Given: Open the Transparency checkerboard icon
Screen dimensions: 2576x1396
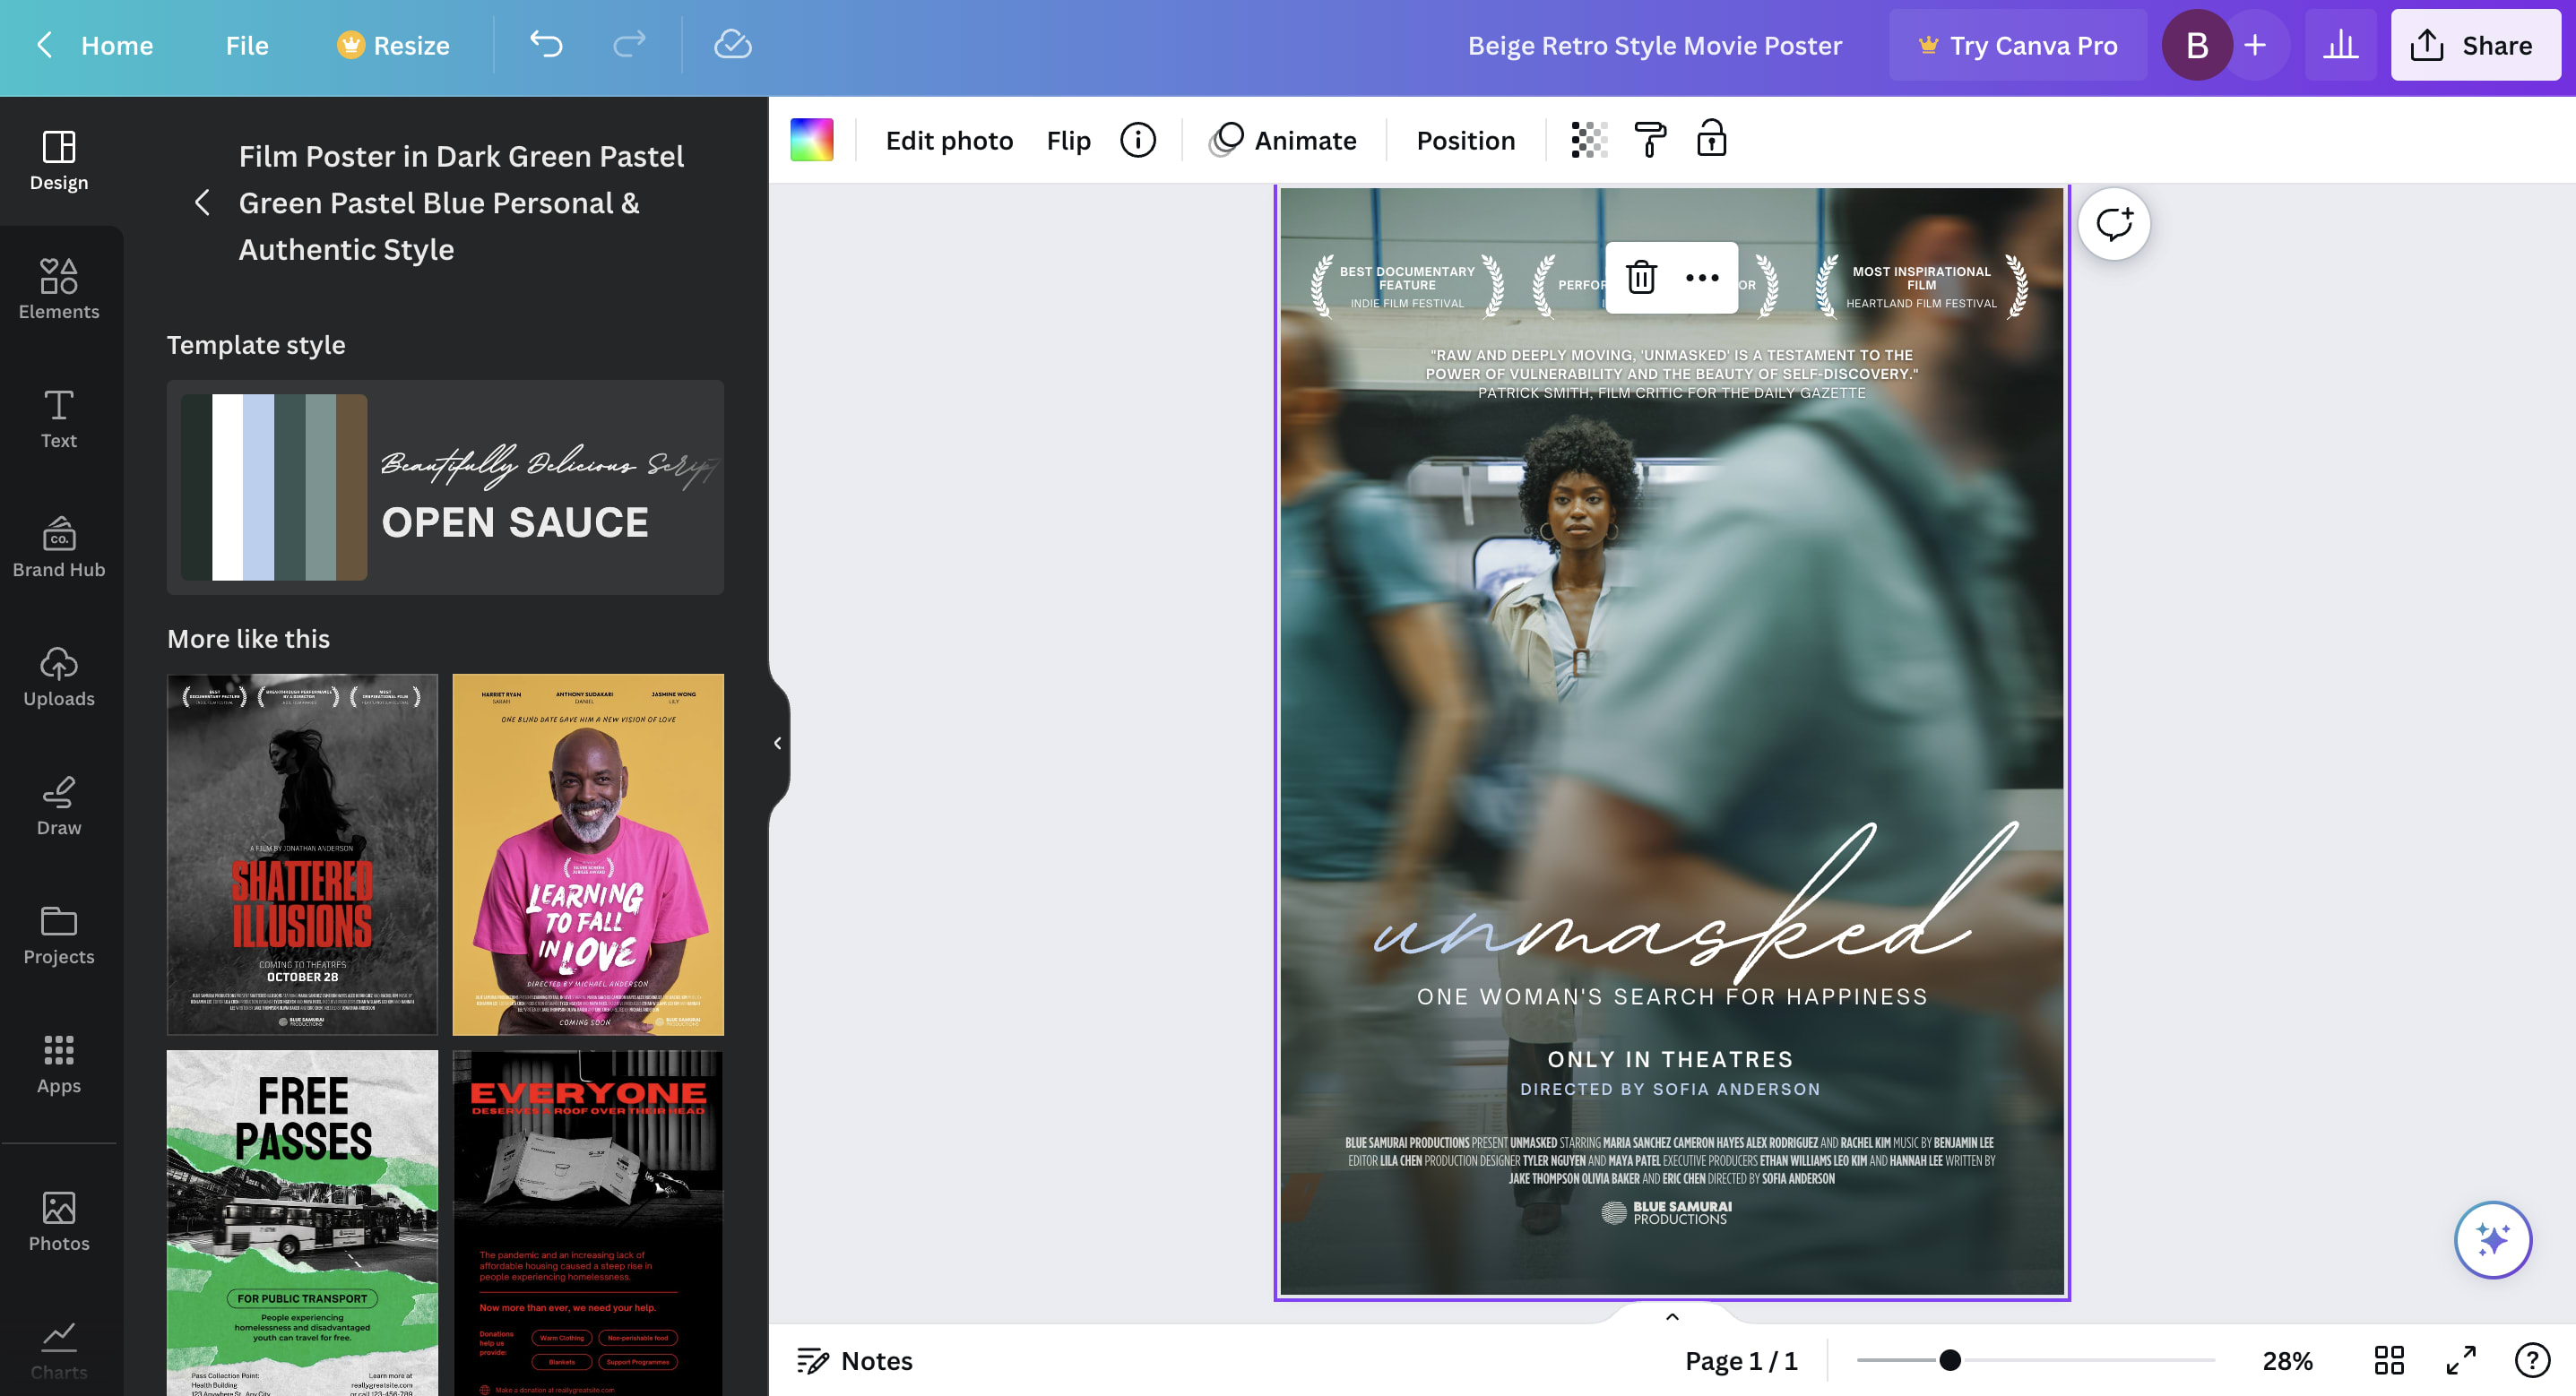Looking at the screenshot, I should coord(1589,140).
